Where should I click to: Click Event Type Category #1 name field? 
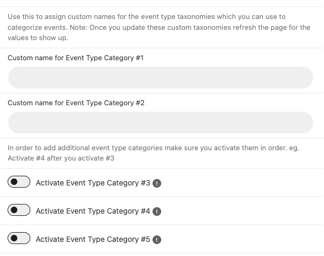coord(161,78)
